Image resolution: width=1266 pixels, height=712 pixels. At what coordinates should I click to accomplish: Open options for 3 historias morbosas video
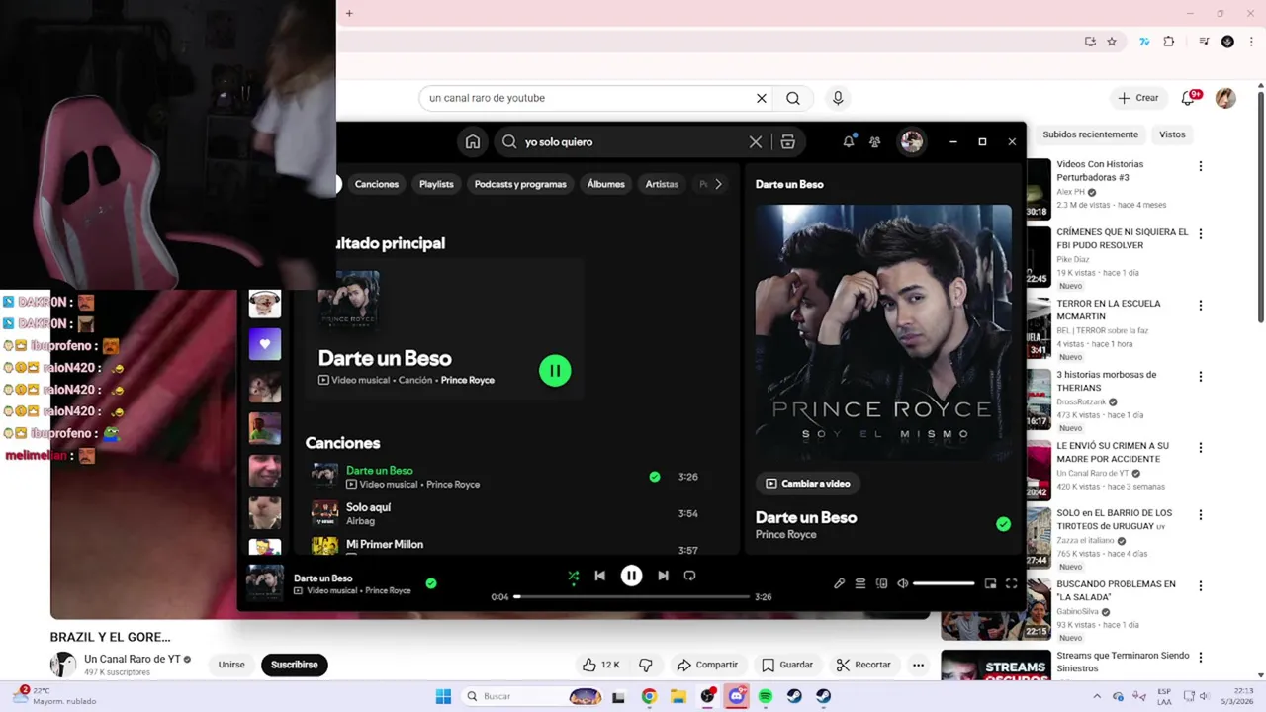(x=1201, y=377)
